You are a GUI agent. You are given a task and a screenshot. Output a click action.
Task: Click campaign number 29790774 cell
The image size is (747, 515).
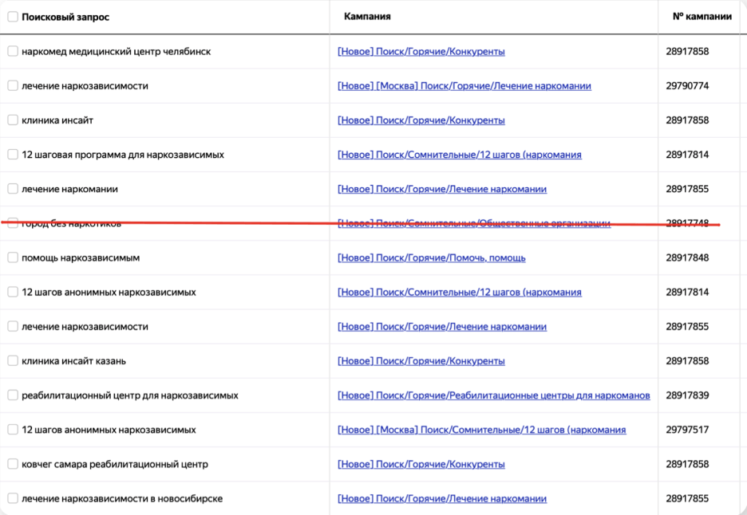click(687, 86)
